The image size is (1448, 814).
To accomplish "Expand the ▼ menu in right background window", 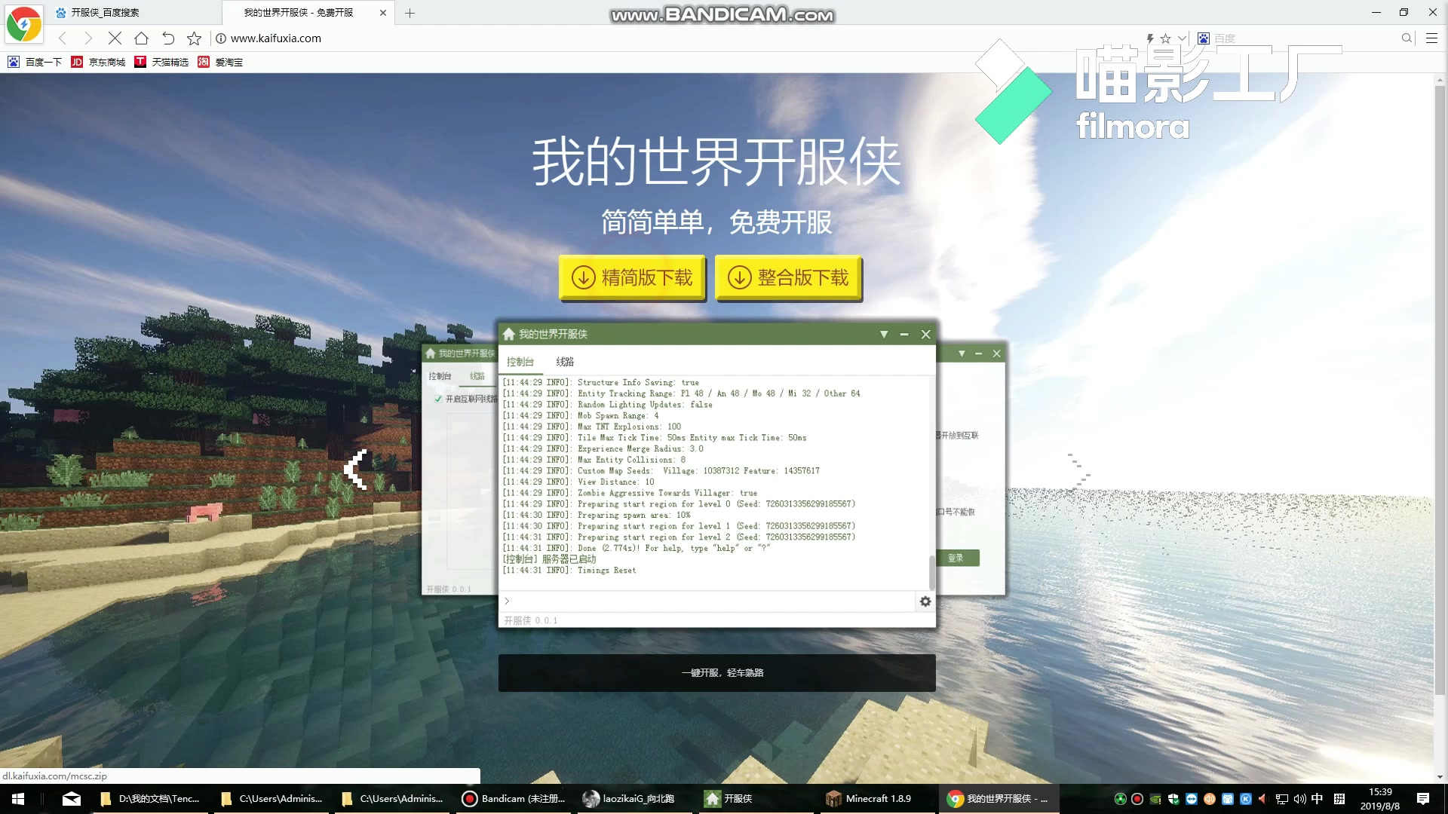I will click(962, 353).
